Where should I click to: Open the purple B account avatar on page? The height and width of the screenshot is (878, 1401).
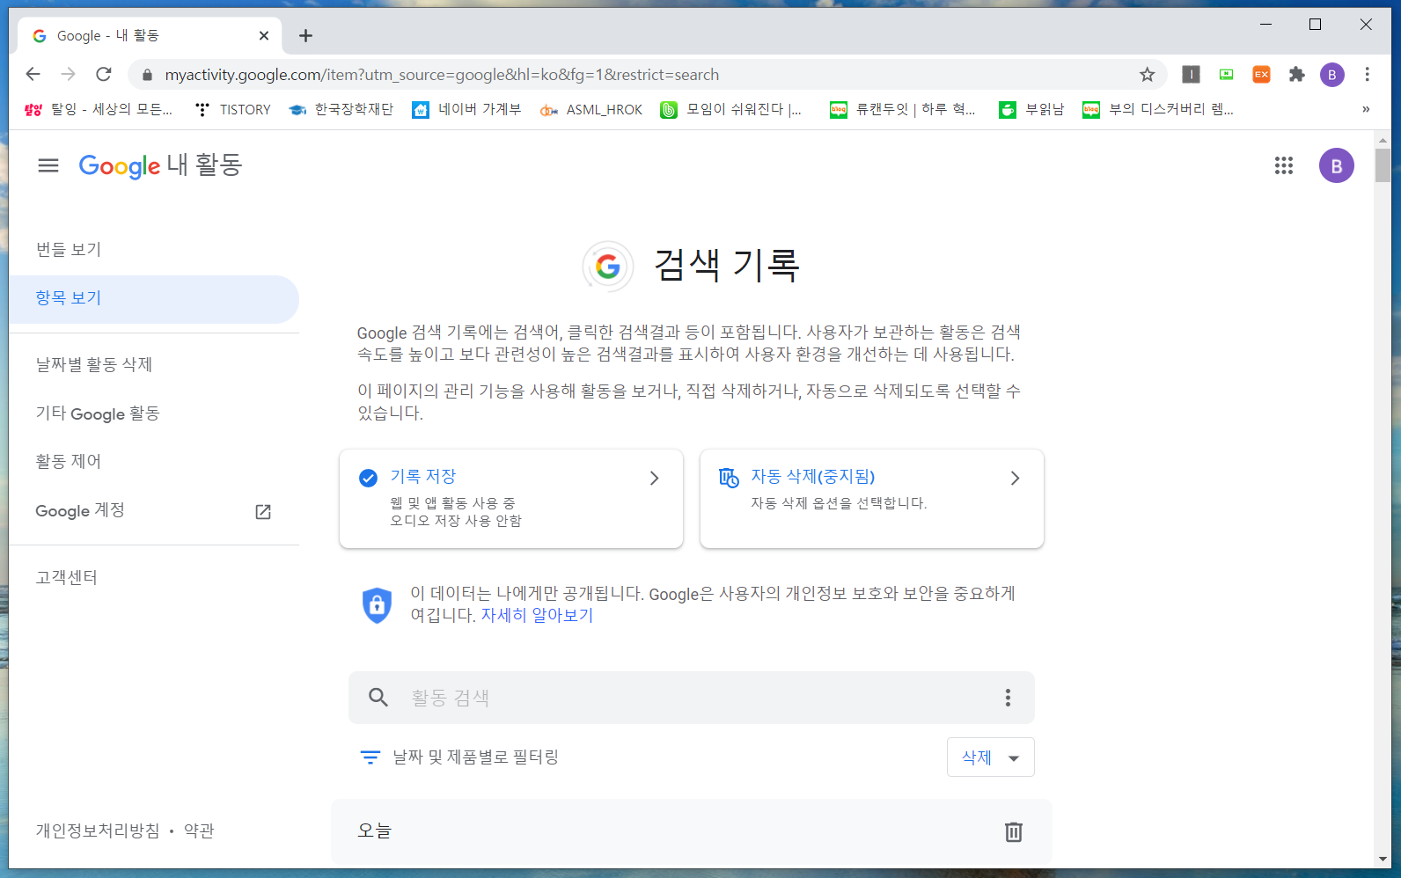[1336, 165]
